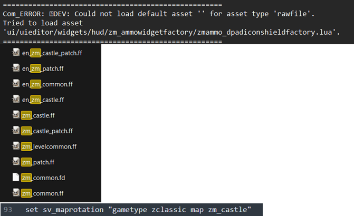Click the zm_common.ff file icon
The height and width of the screenshot is (216, 354).
pyautogui.click(x=16, y=192)
